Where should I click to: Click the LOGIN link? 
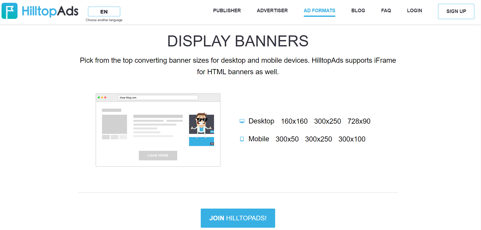click(x=415, y=11)
